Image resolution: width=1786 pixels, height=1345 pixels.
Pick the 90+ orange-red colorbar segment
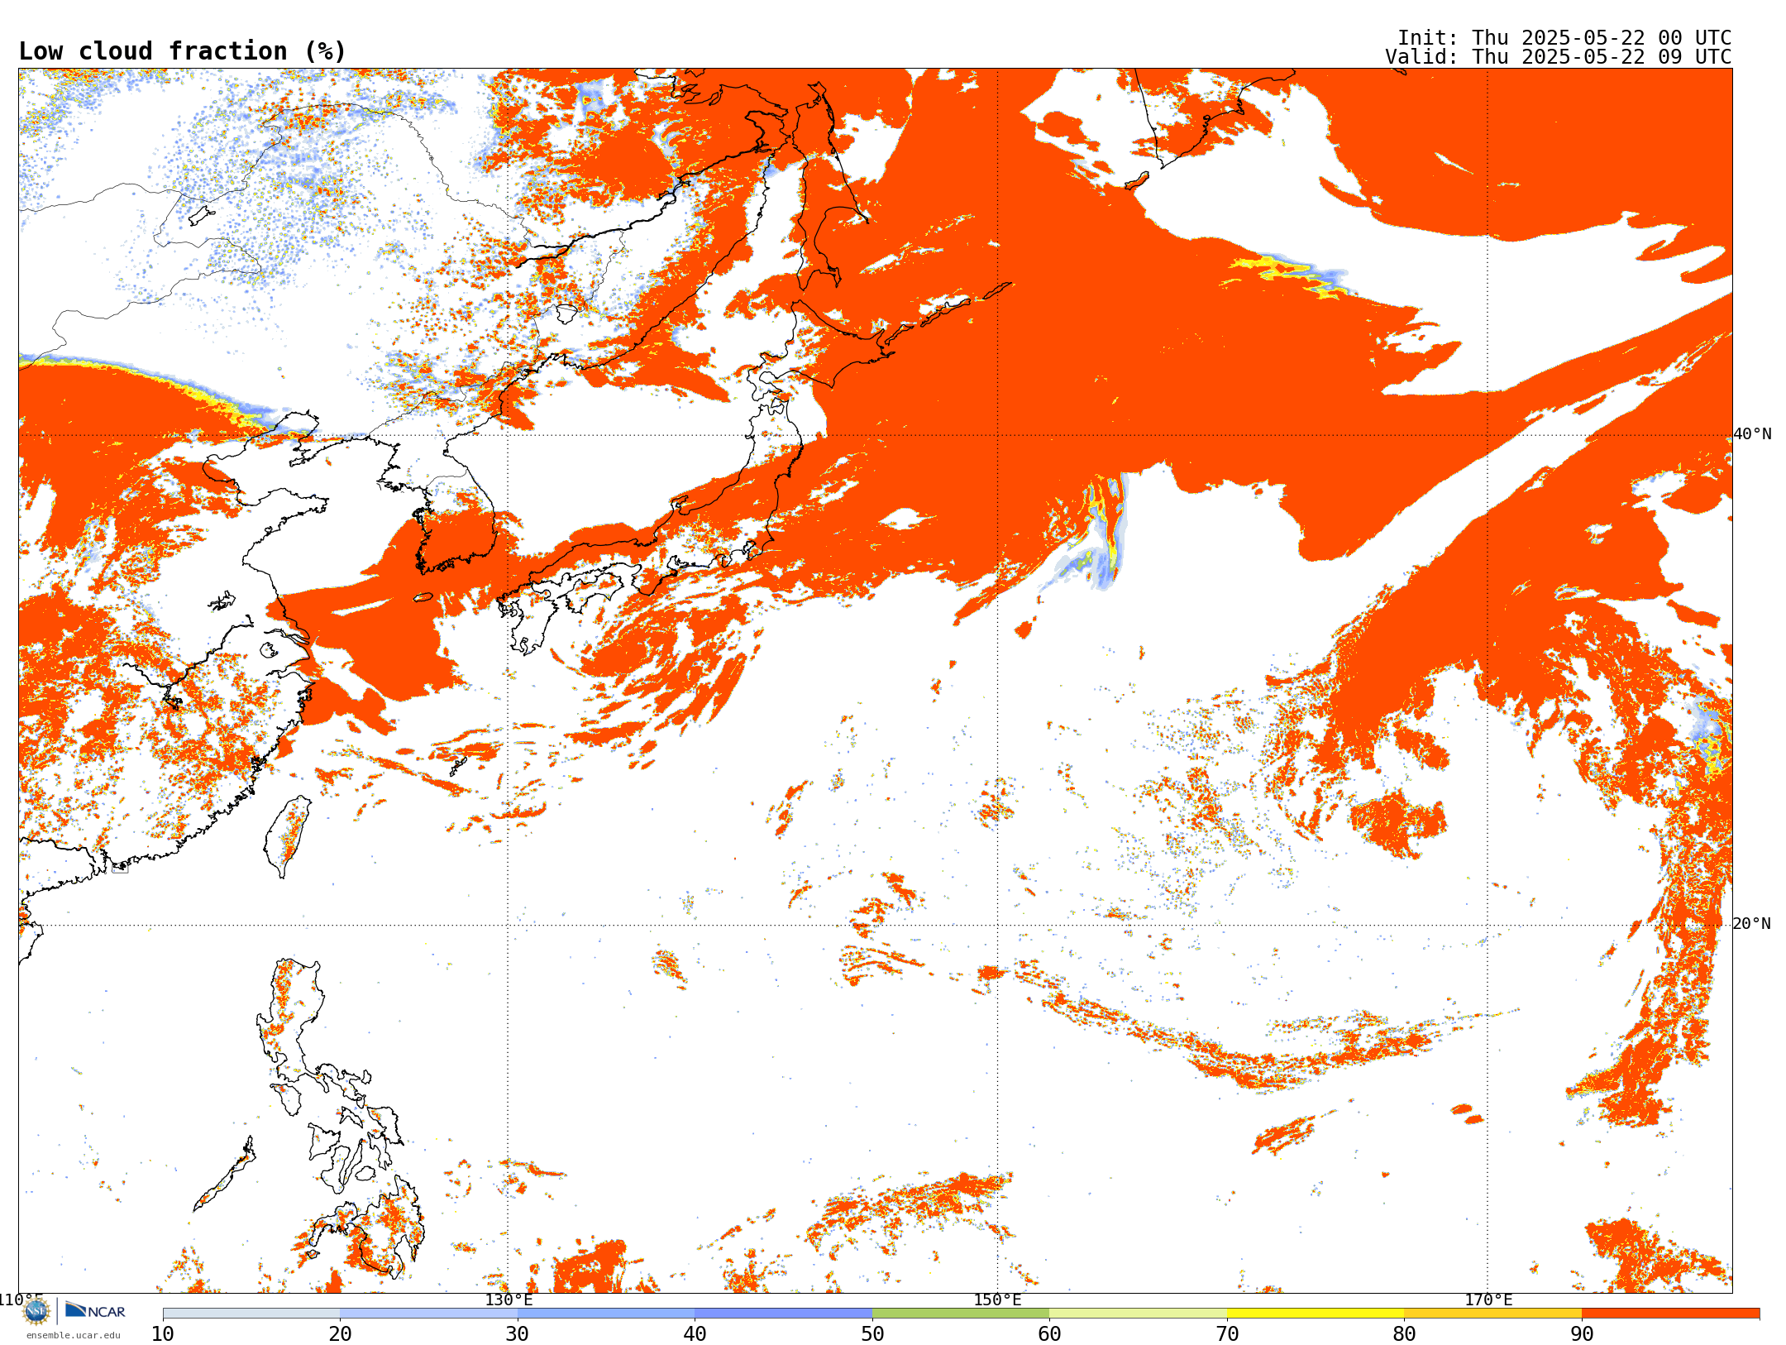[x=1670, y=1314]
